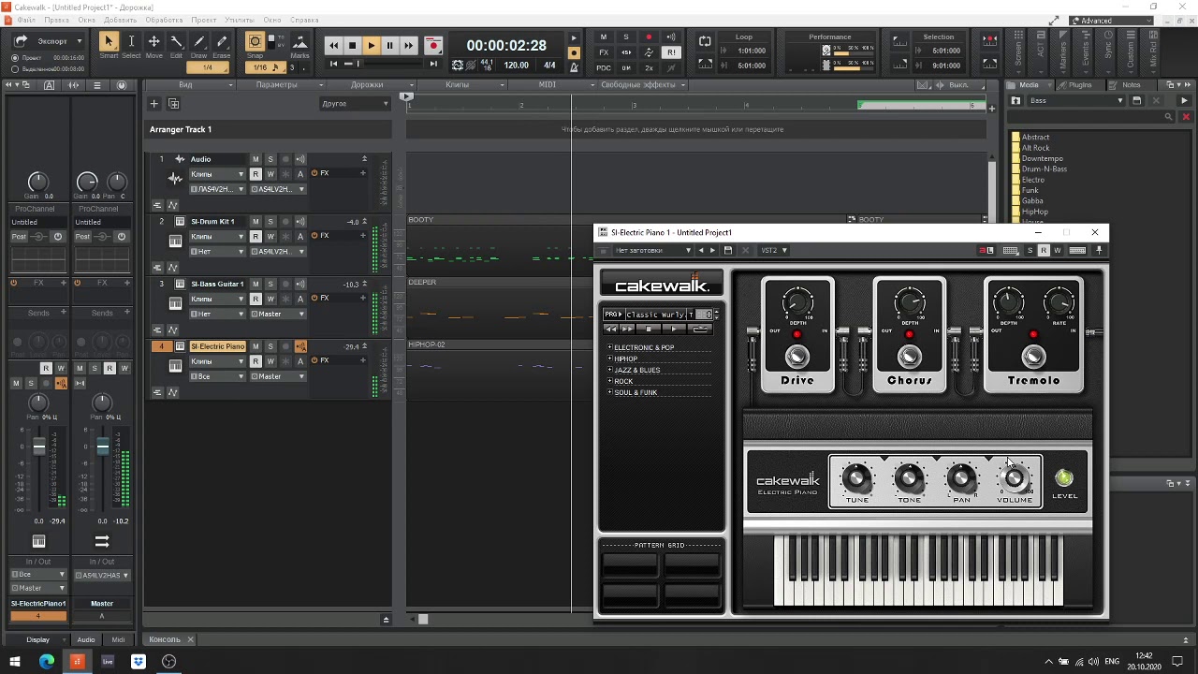
Task: Toggle input echo on SI-Electric Piano track
Action: tap(300, 346)
